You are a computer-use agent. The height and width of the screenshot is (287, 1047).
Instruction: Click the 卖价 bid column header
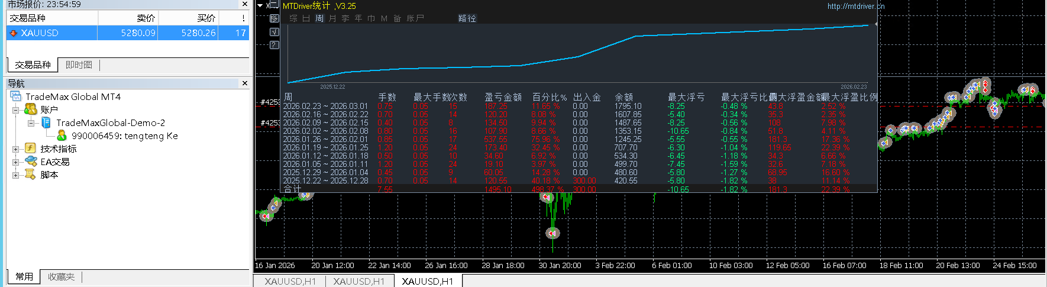point(128,18)
